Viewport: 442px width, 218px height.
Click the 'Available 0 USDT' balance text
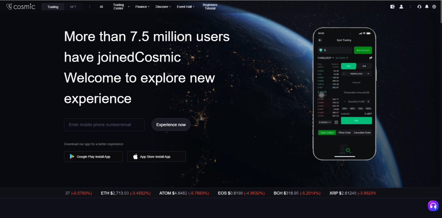click(x=356, y=114)
